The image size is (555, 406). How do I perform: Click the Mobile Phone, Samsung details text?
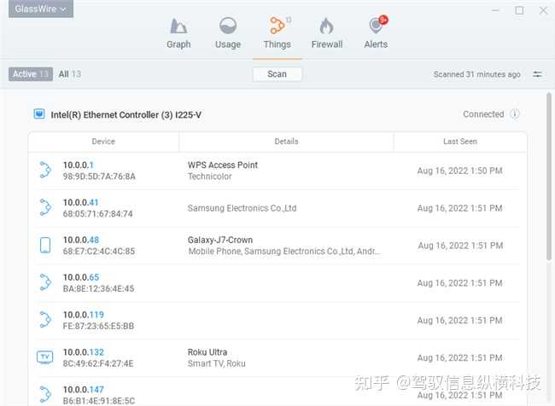[x=284, y=252]
